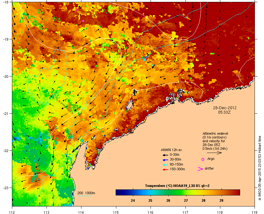Click the temperature colorbar near 24
This screenshot has height=214, width=264.
(133, 192)
